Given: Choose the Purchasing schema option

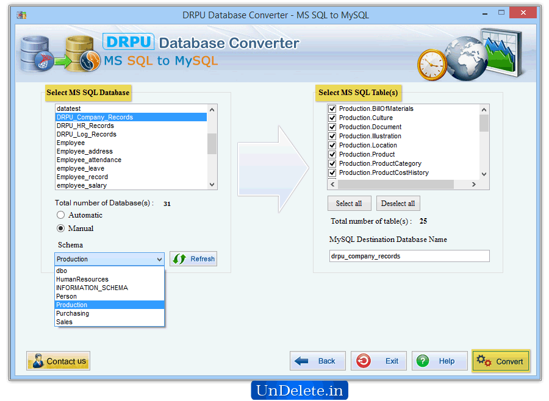Looking at the screenshot, I should pos(110,313).
